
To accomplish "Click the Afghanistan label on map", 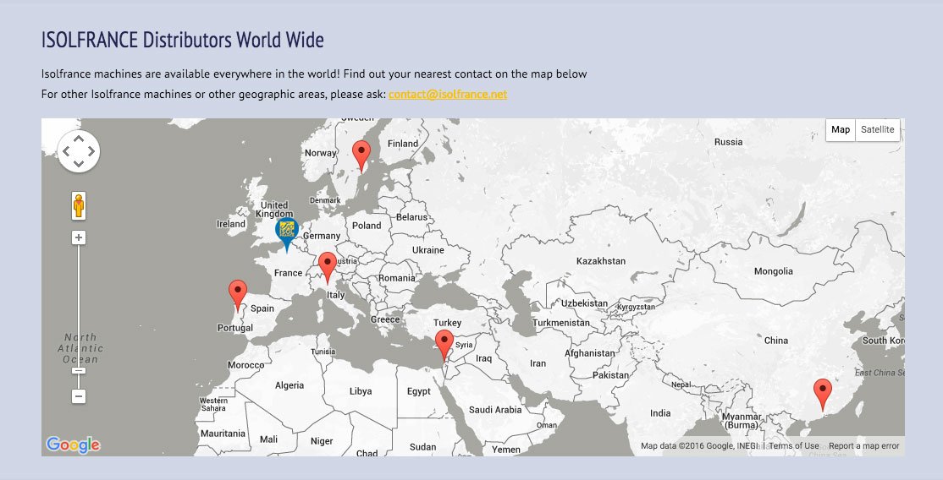I will [x=590, y=354].
